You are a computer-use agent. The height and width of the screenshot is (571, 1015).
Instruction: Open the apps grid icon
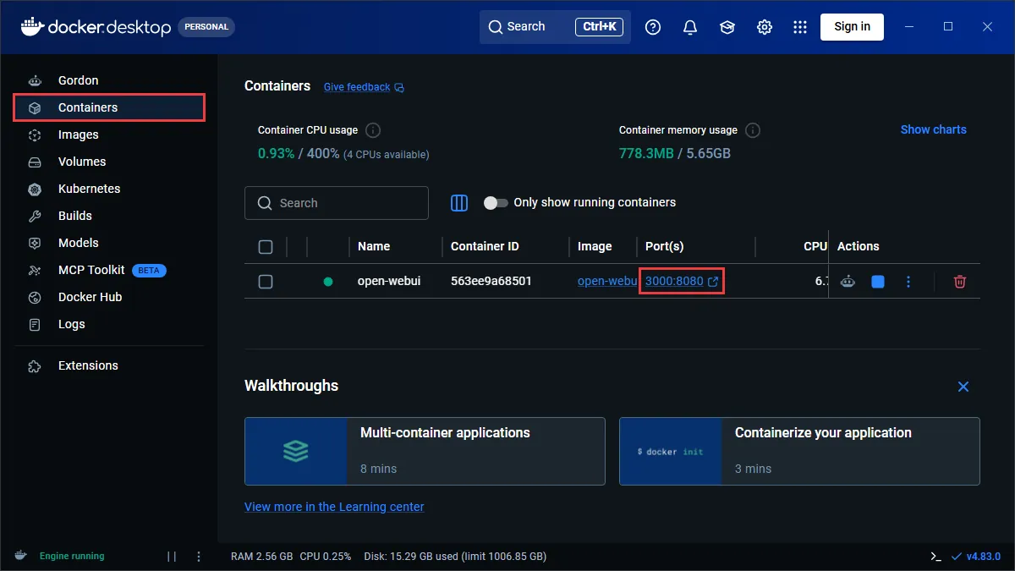pyautogui.click(x=800, y=27)
